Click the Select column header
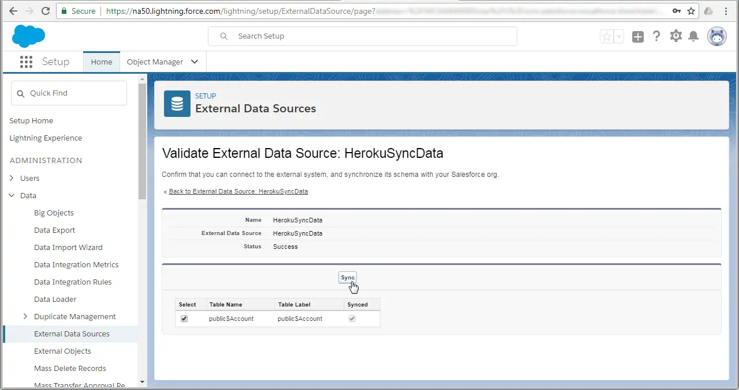 [188, 304]
